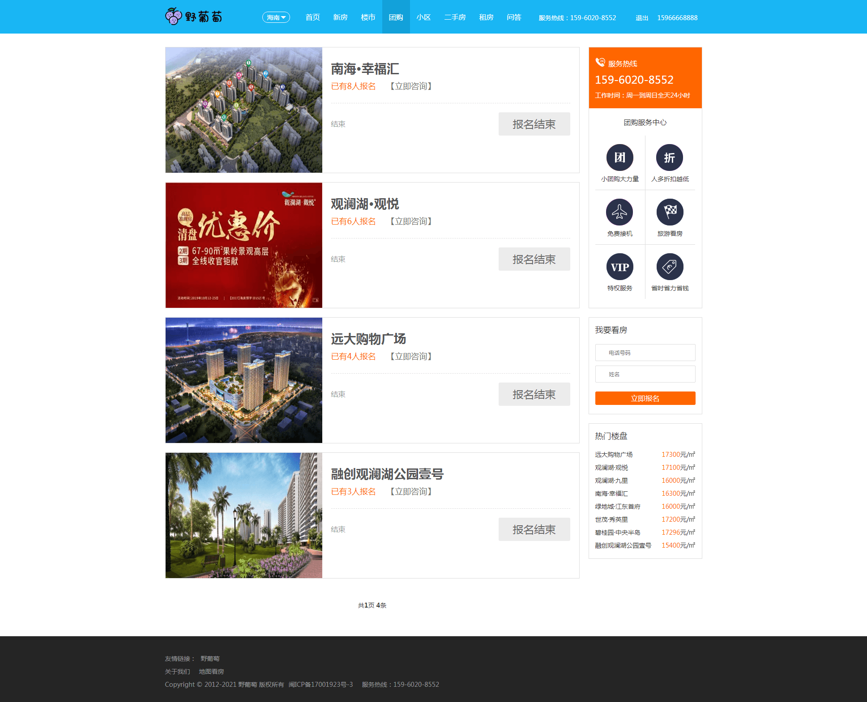This screenshot has width=867, height=702.
Task: Click the 159-6020-8552 number in orange box
Action: (634, 80)
